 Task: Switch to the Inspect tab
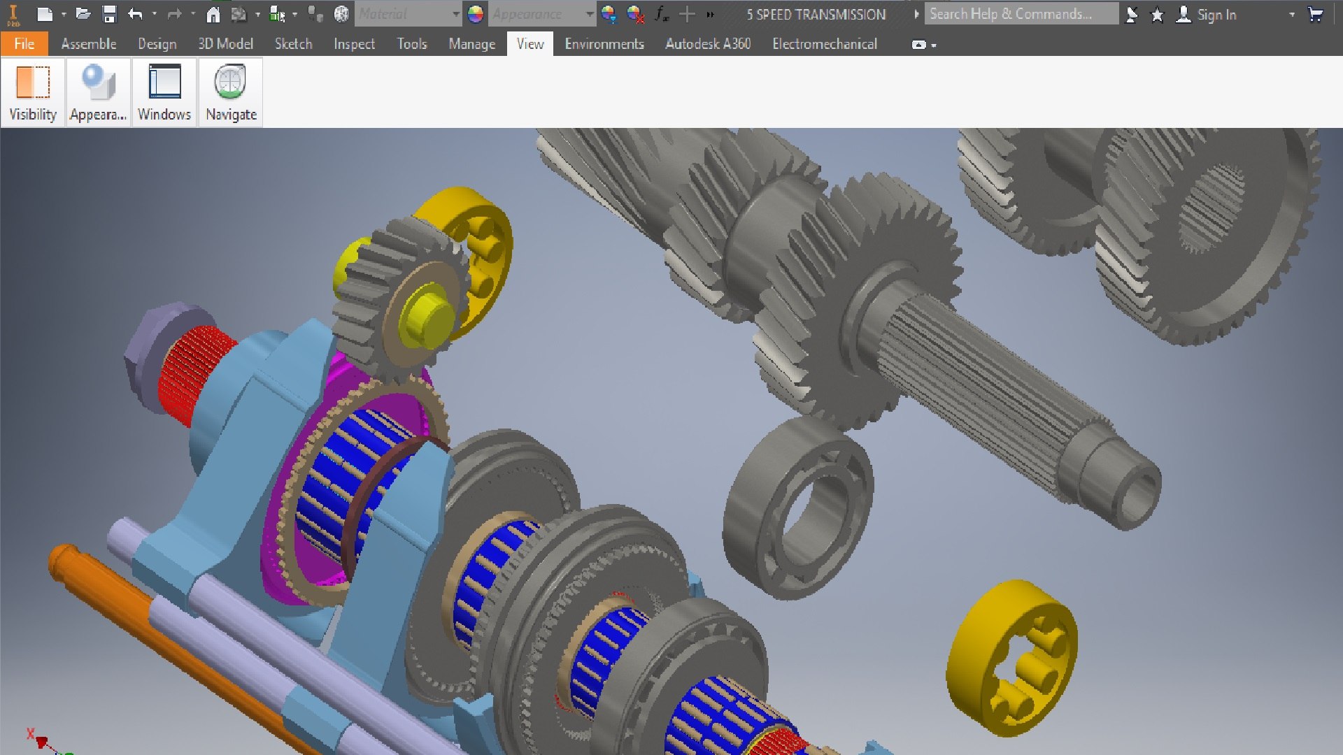point(355,44)
